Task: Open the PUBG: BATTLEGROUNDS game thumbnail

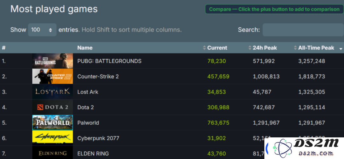Action: (53, 61)
